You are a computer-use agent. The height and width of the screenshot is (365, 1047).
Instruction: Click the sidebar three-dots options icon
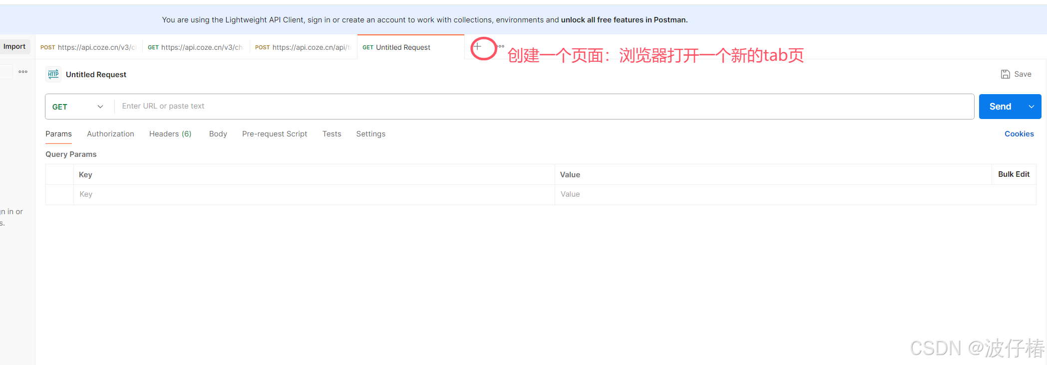click(23, 72)
